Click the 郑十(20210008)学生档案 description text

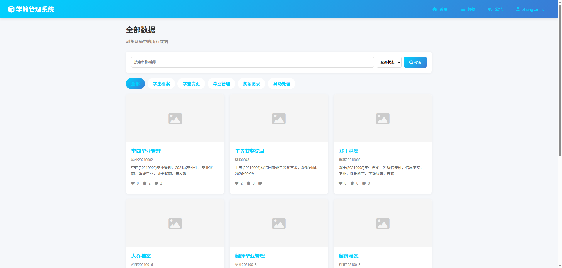(x=381, y=170)
